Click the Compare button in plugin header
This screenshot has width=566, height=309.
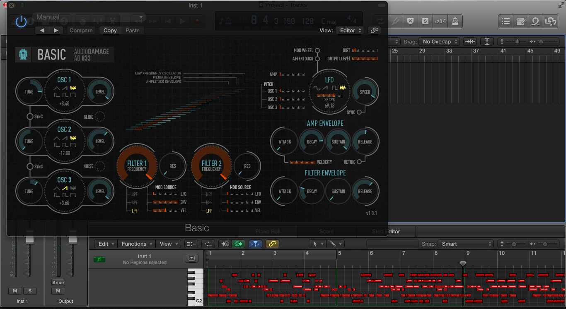(81, 30)
